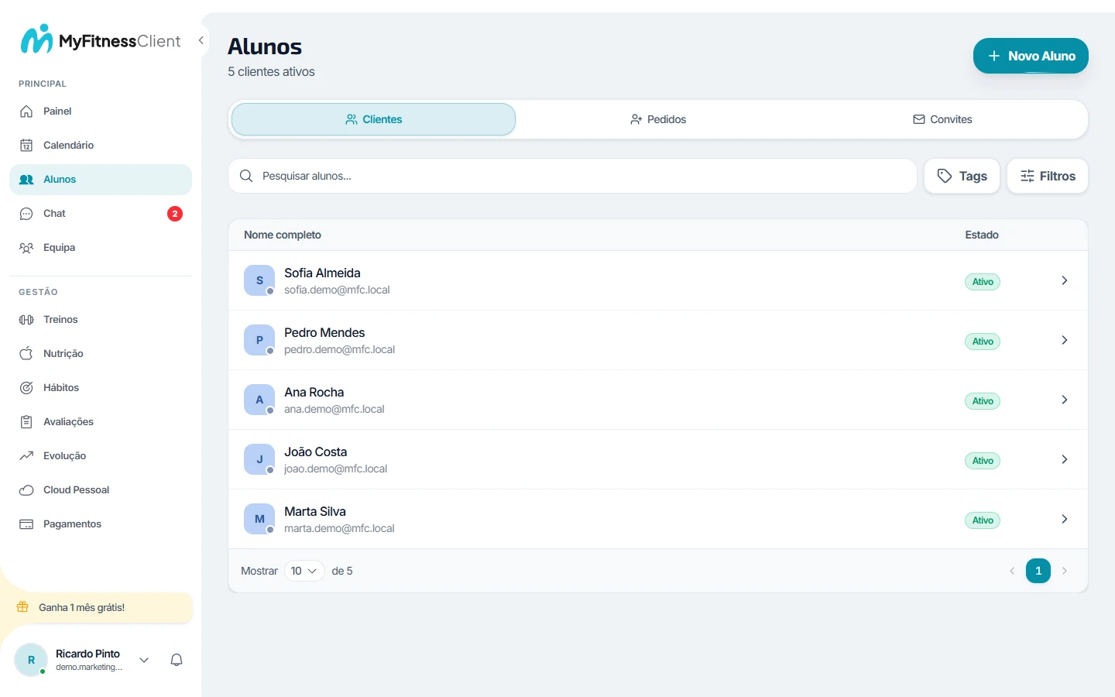Image resolution: width=1115 pixels, height=697 pixels.
Task: Switch to the Clientes tab
Action: (x=373, y=119)
